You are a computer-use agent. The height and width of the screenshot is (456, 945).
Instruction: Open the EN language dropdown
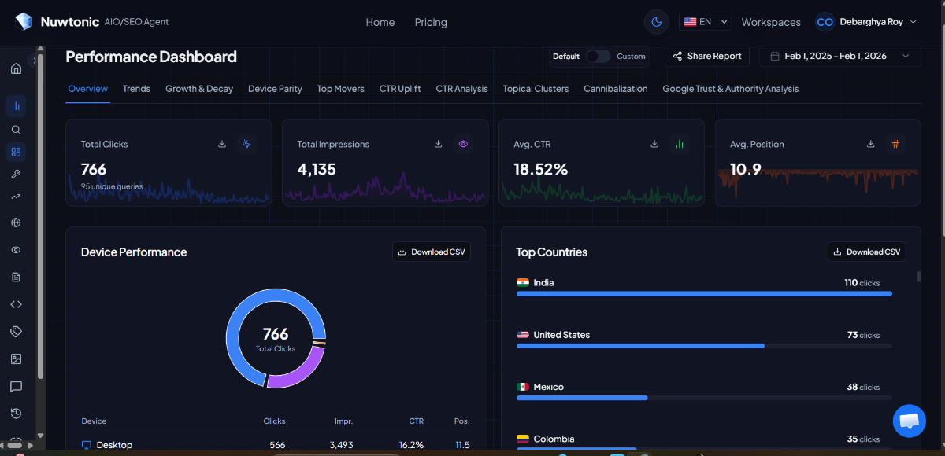pyautogui.click(x=706, y=22)
